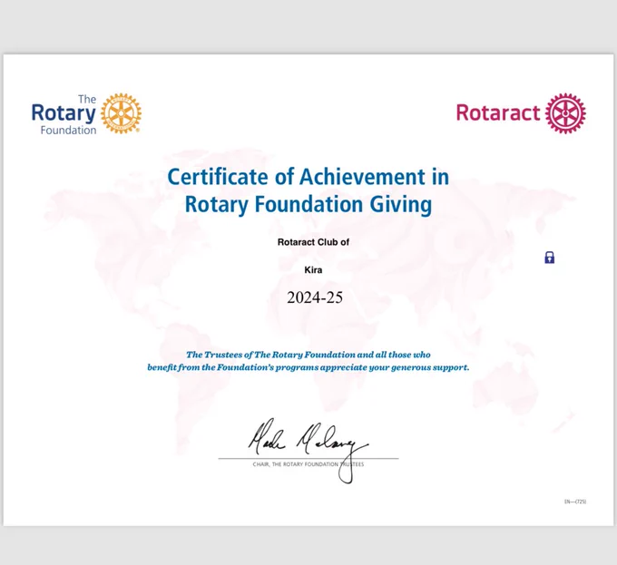617x565 pixels.
Task: Click 'appreciate your generous support' line
Action: pyautogui.click(x=308, y=367)
